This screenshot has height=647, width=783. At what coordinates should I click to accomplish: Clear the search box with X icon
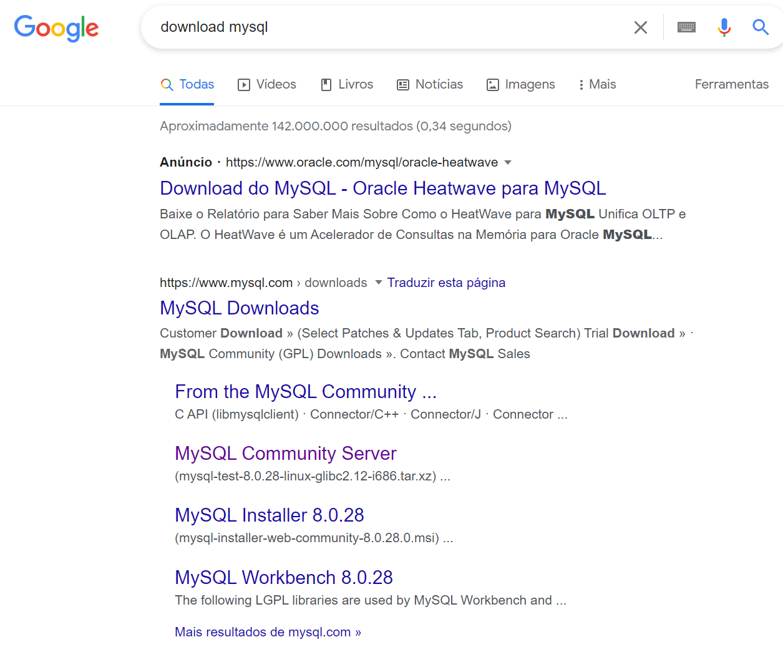tap(640, 27)
